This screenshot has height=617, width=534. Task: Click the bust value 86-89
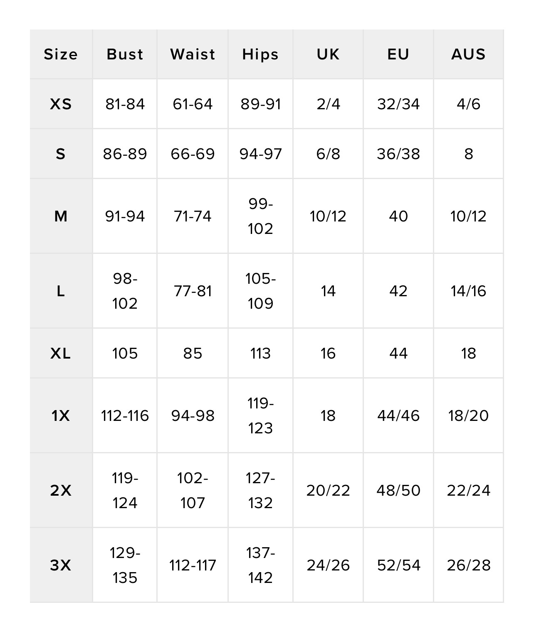pos(125,154)
